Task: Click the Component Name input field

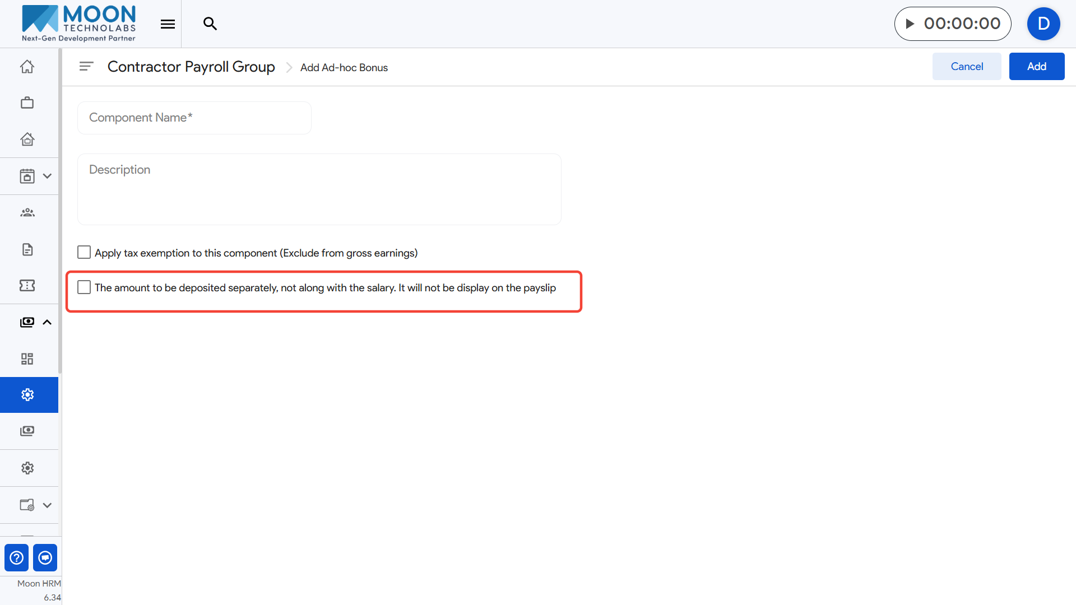Action: [x=194, y=118]
